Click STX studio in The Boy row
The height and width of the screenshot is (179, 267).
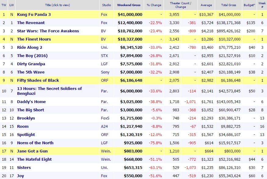(104, 55)
